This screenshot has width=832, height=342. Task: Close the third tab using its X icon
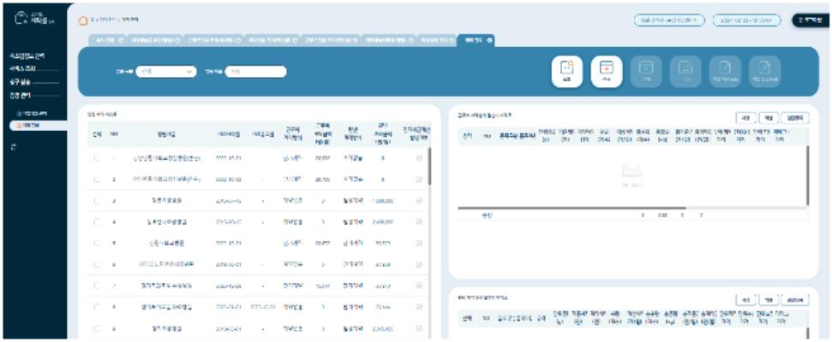[x=238, y=40]
